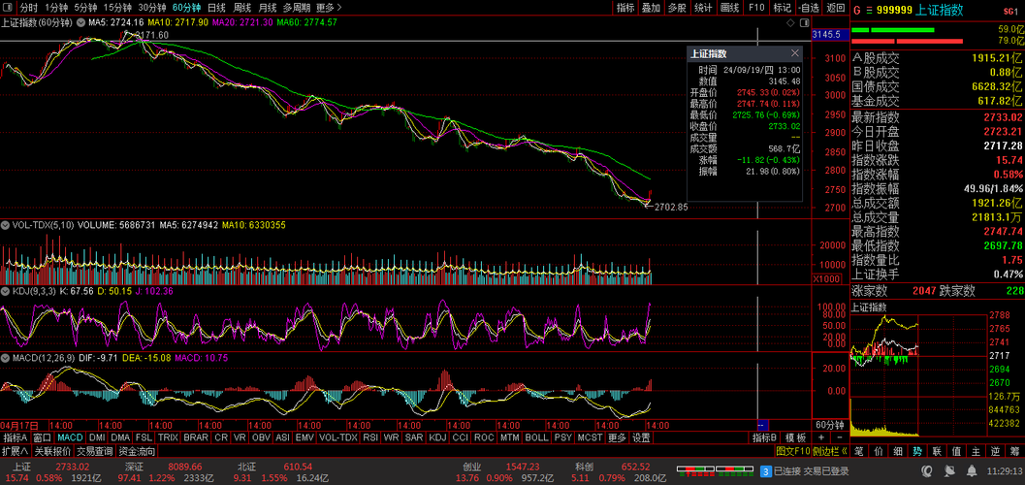Click the dropdown arrow beside 上证指数(60分钟)
Viewport: 1025px width, 485px height.
[80, 21]
